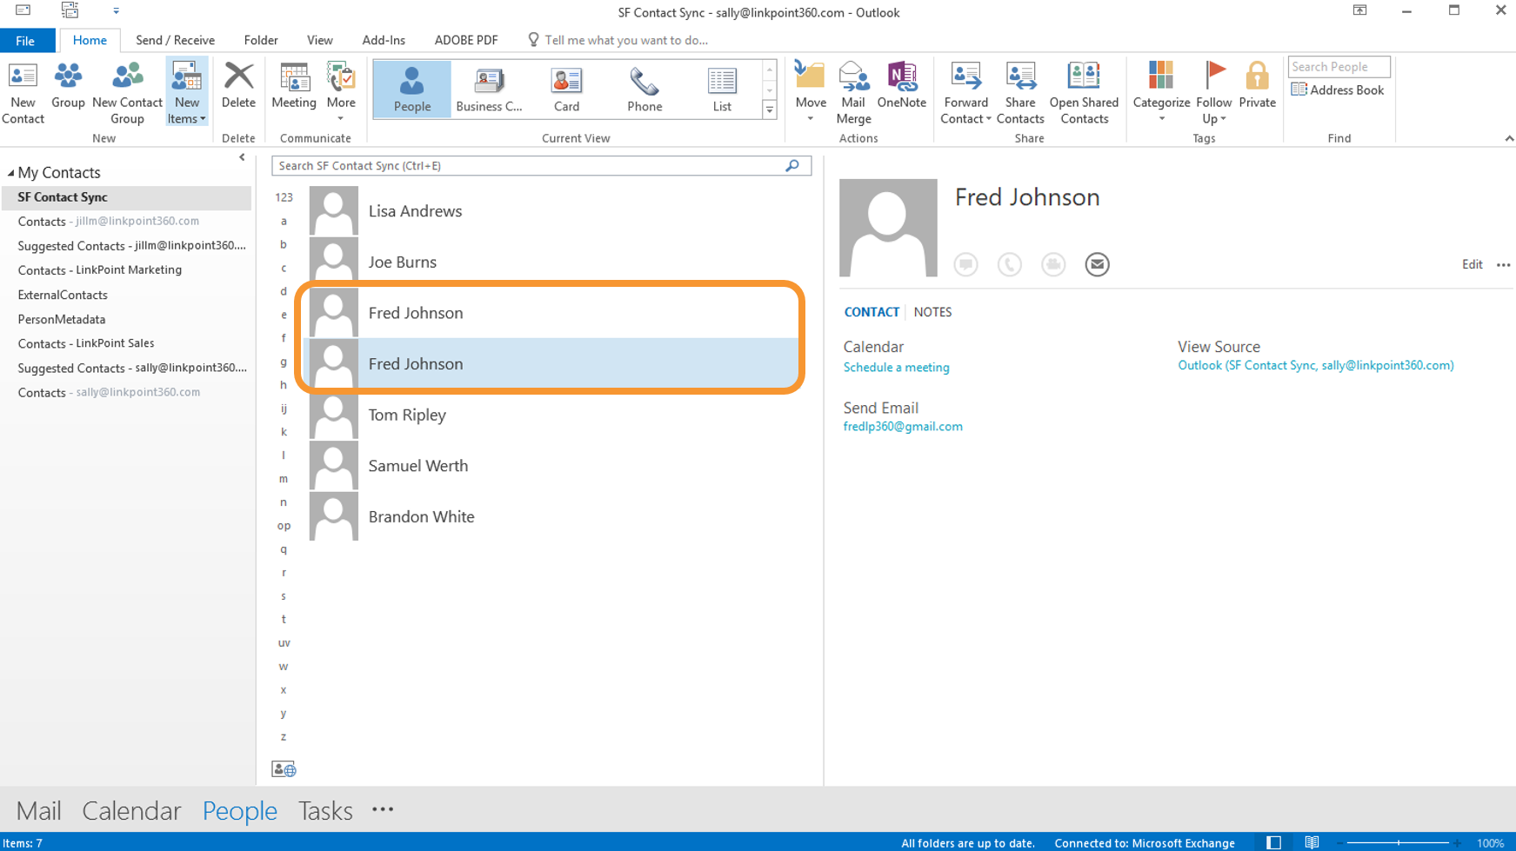Viewport: 1516px width, 851px height.
Task: Start a Meeting with the contact
Action: click(294, 85)
